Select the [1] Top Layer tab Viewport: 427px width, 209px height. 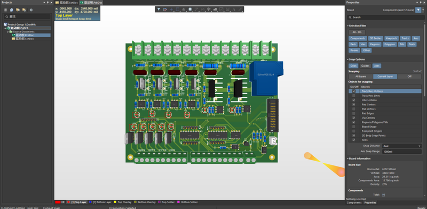(x=77, y=202)
